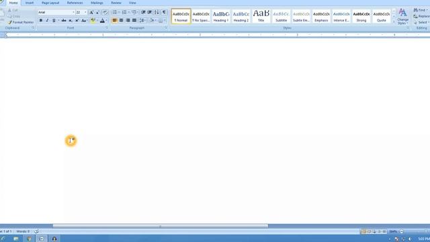
Task: Apply the Title style
Action: tap(261, 16)
